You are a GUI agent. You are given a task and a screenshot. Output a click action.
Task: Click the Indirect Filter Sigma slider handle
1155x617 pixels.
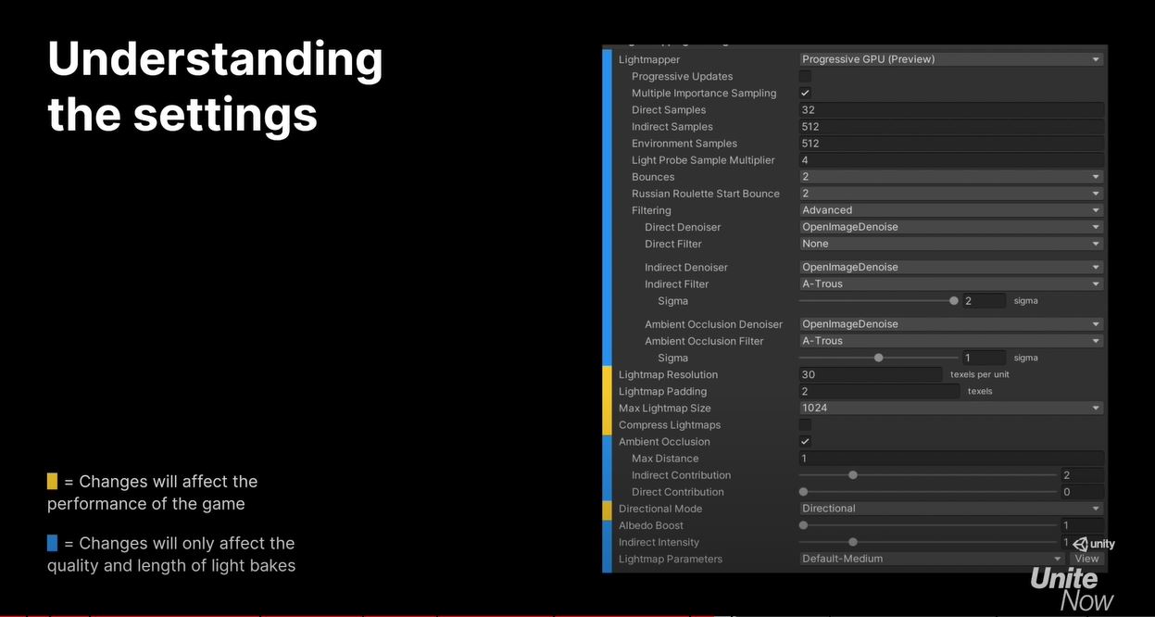(953, 300)
